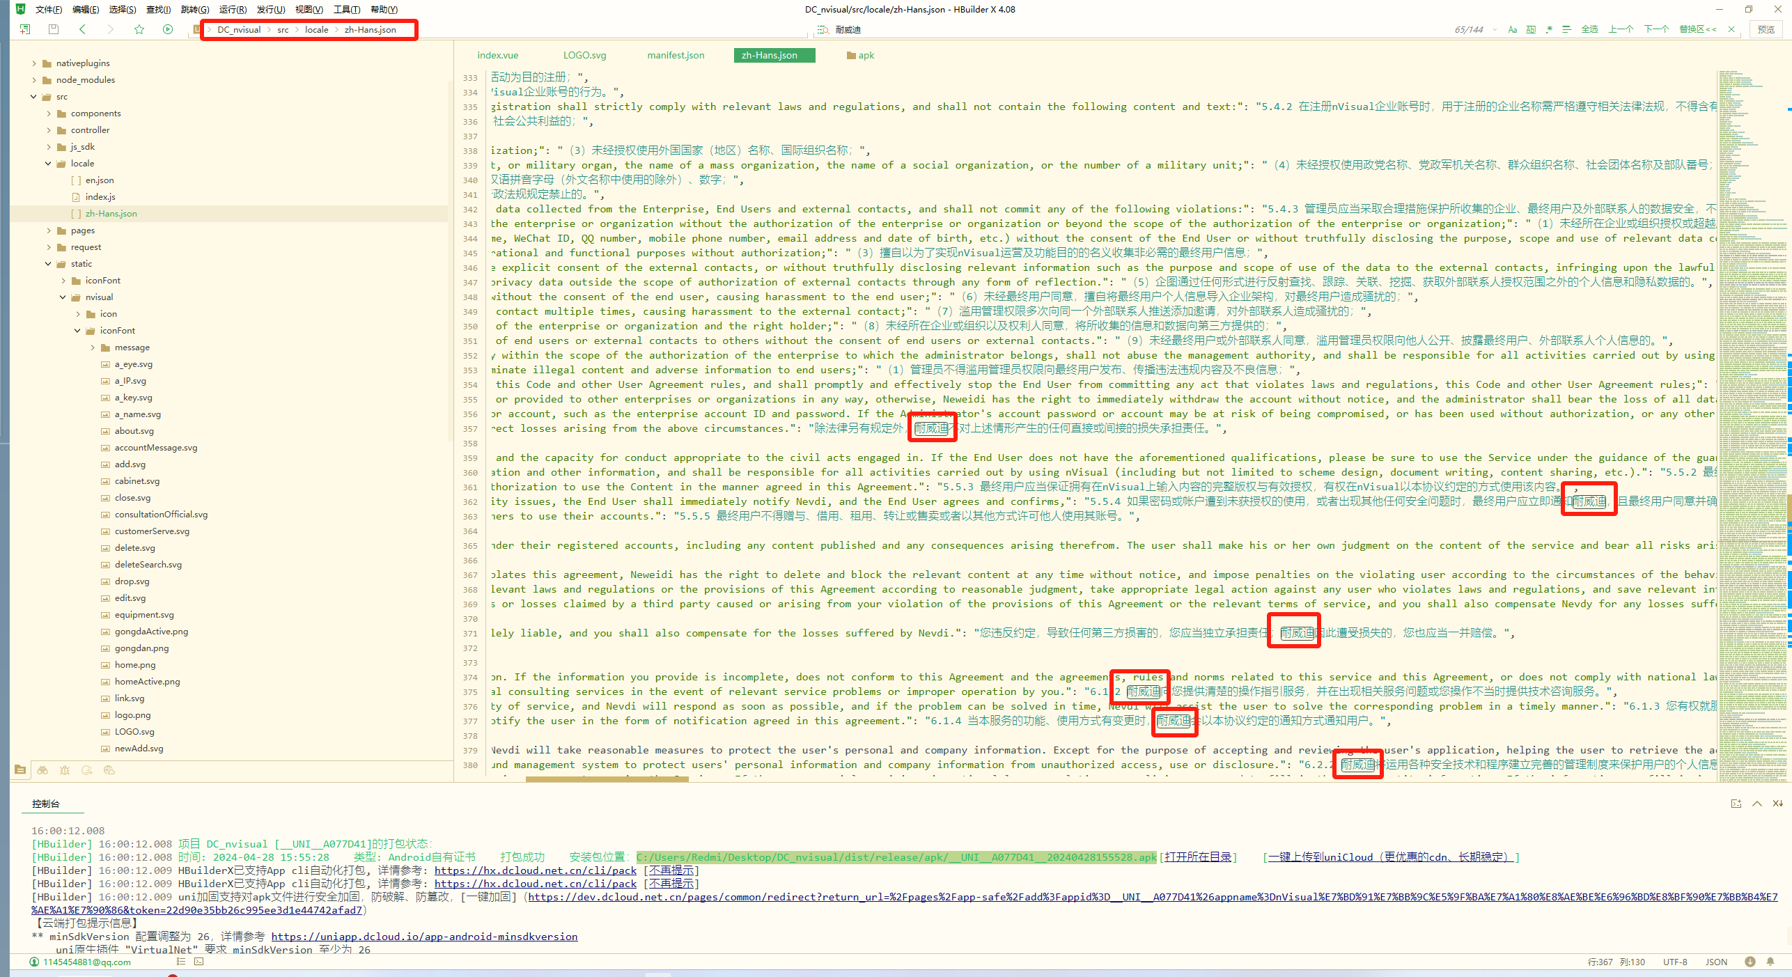The image size is (1792, 977).
Task: Open the binoculars search panel icon
Action: pos(42,770)
